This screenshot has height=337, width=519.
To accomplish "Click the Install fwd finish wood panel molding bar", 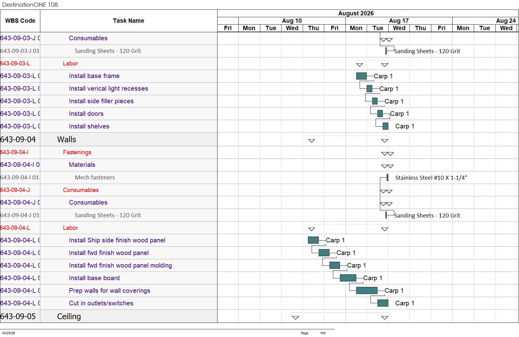I will (x=335, y=265).
